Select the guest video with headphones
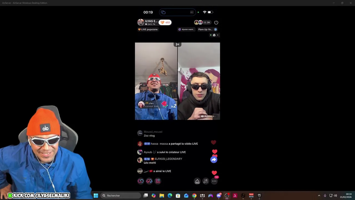 click(199, 81)
